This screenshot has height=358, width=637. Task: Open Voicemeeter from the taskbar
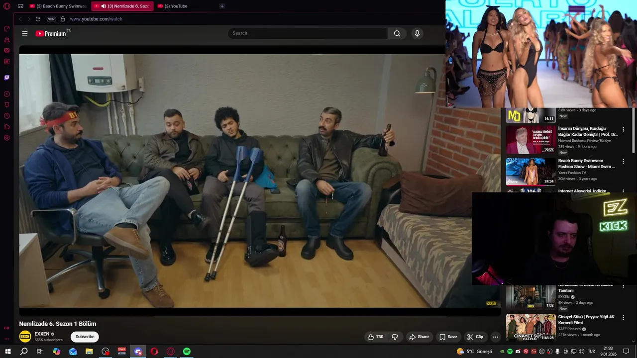tap(122, 352)
